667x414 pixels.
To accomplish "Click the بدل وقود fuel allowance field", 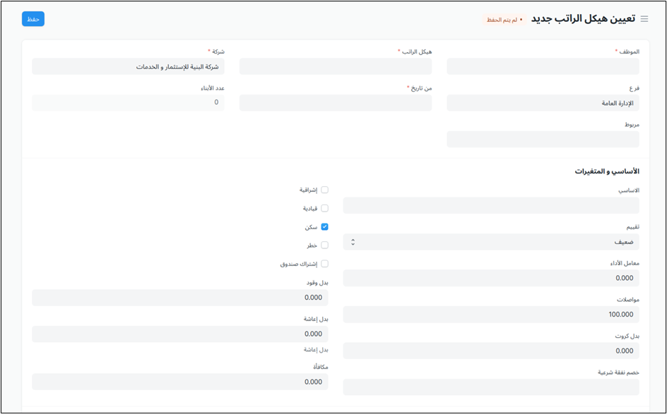I will point(179,298).
